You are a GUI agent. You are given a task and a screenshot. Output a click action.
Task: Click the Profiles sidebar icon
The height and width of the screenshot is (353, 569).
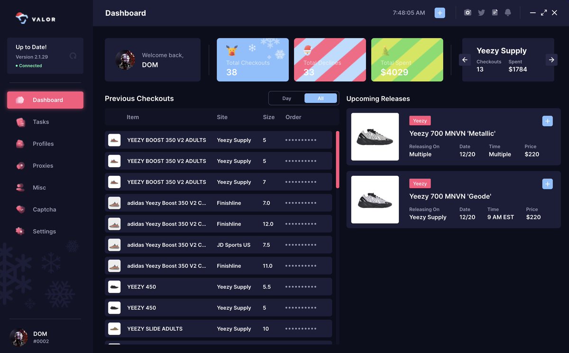(x=20, y=144)
